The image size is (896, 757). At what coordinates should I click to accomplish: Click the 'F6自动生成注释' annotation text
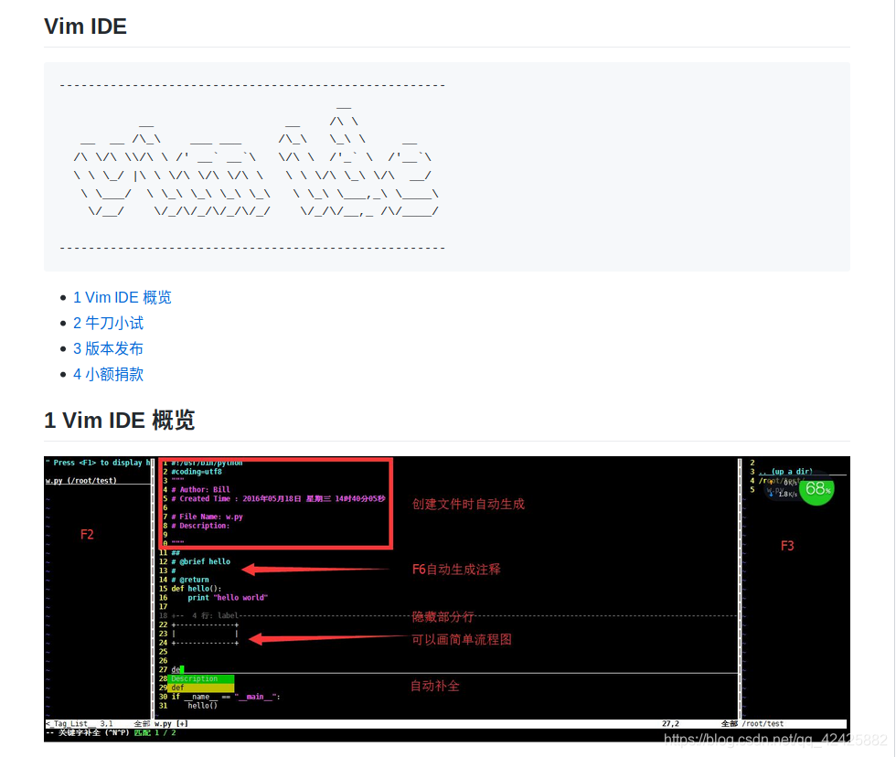[456, 569]
